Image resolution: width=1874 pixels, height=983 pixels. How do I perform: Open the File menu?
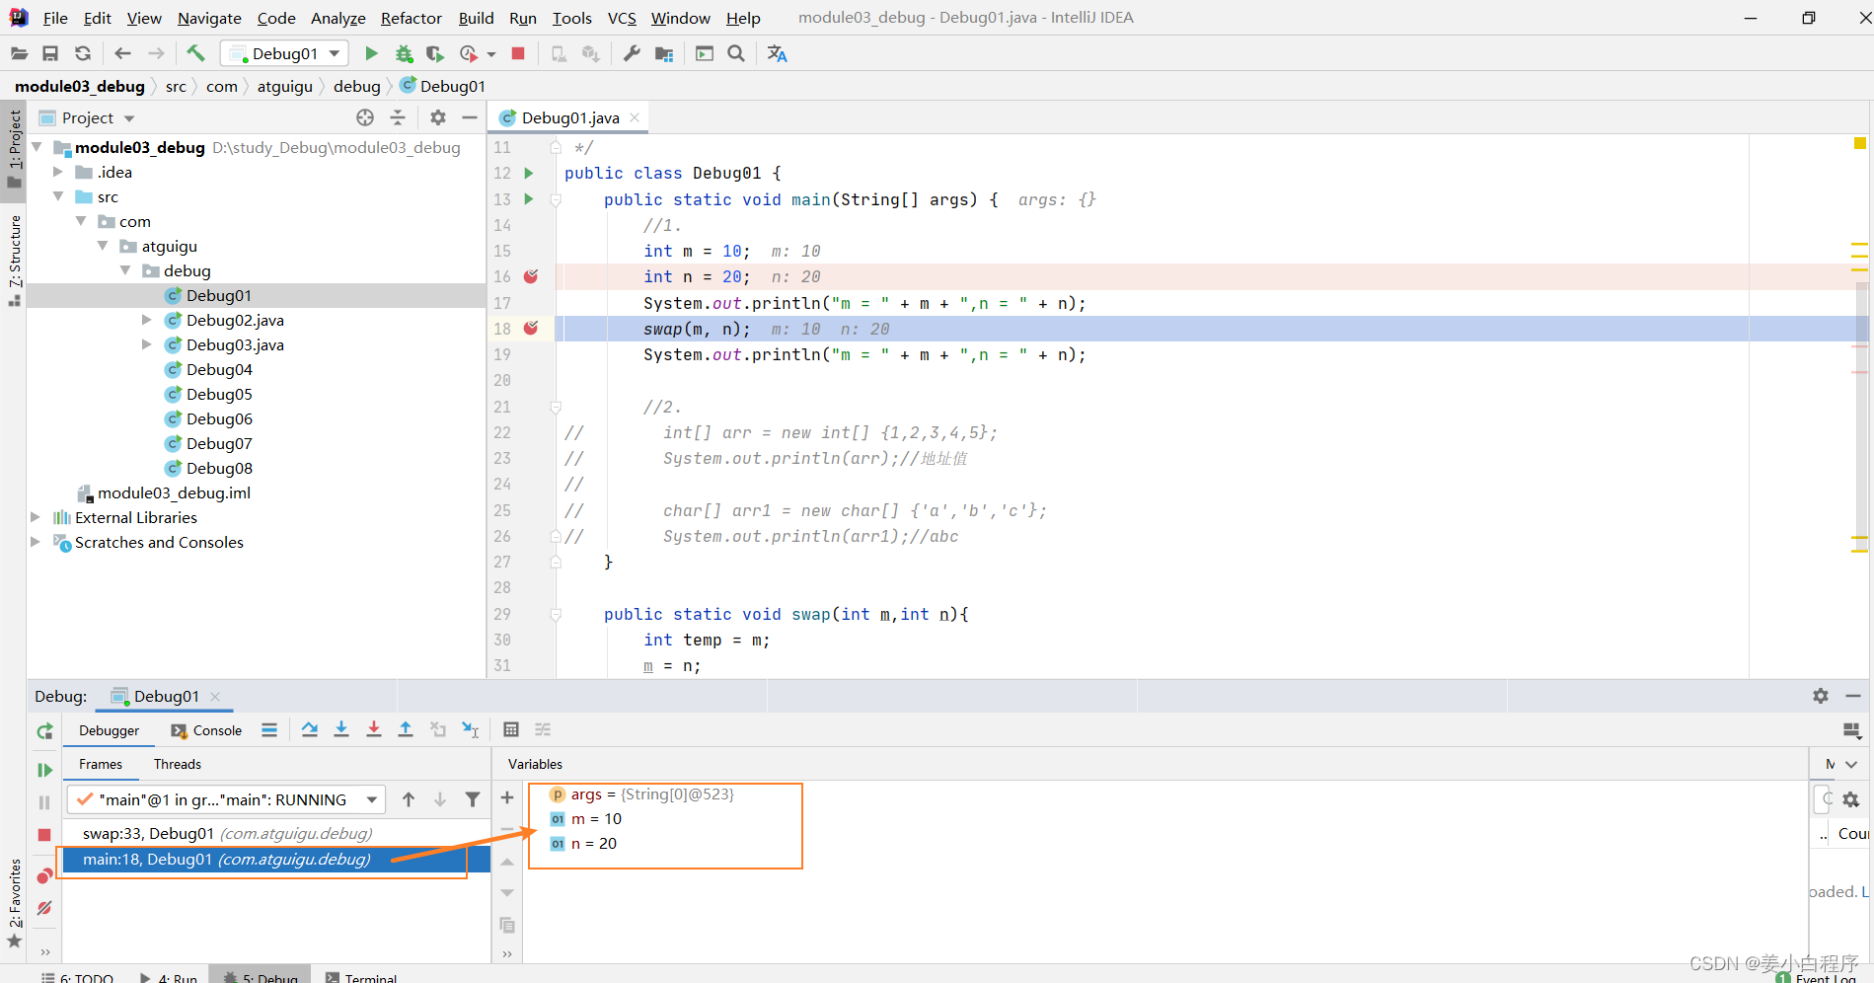(55, 18)
